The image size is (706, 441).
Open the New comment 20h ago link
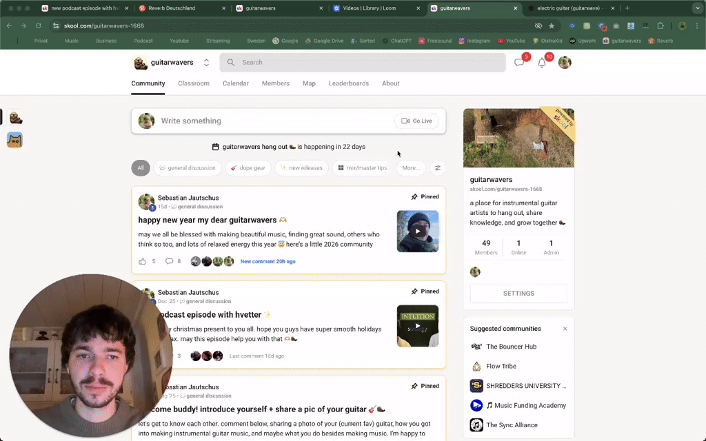click(x=268, y=261)
